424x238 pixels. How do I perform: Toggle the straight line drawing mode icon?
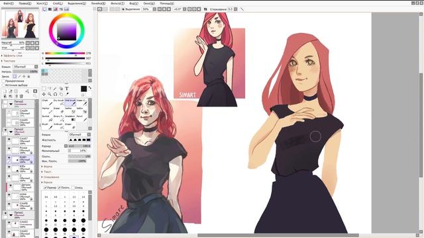pyautogui.click(x=242, y=9)
